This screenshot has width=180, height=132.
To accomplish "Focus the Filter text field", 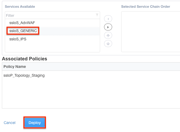I will pyautogui.click(x=50, y=15).
